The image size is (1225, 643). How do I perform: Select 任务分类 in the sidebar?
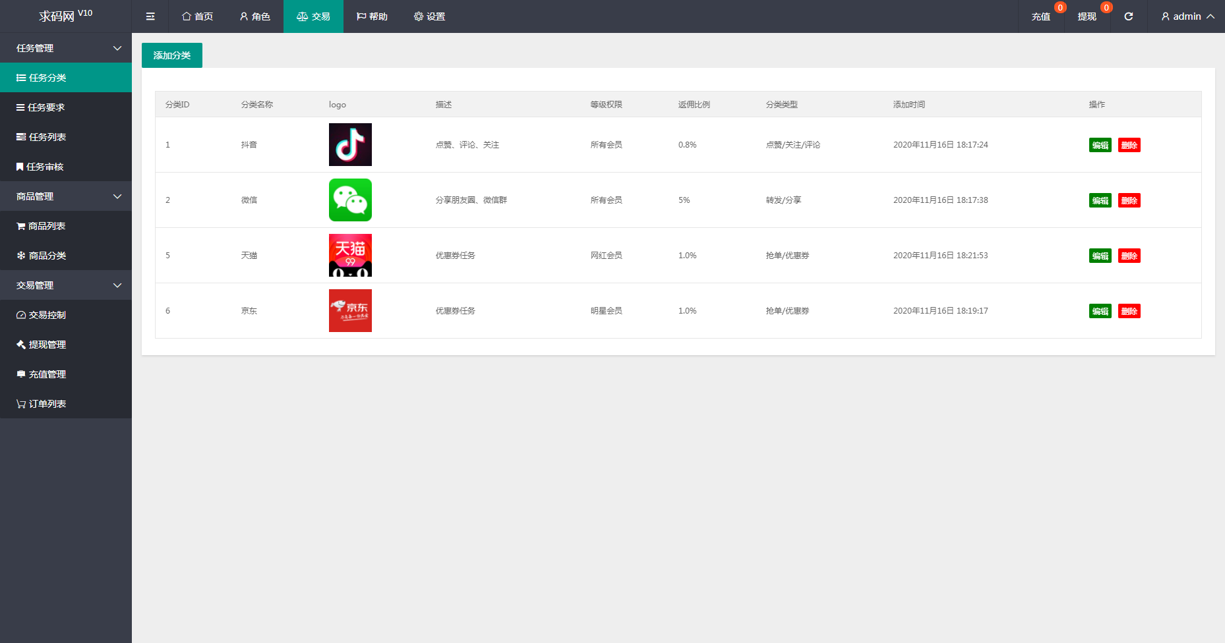[66, 78]
